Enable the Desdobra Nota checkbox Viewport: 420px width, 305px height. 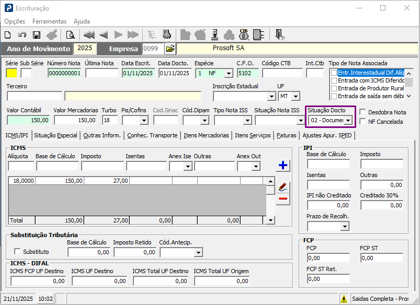362,112
